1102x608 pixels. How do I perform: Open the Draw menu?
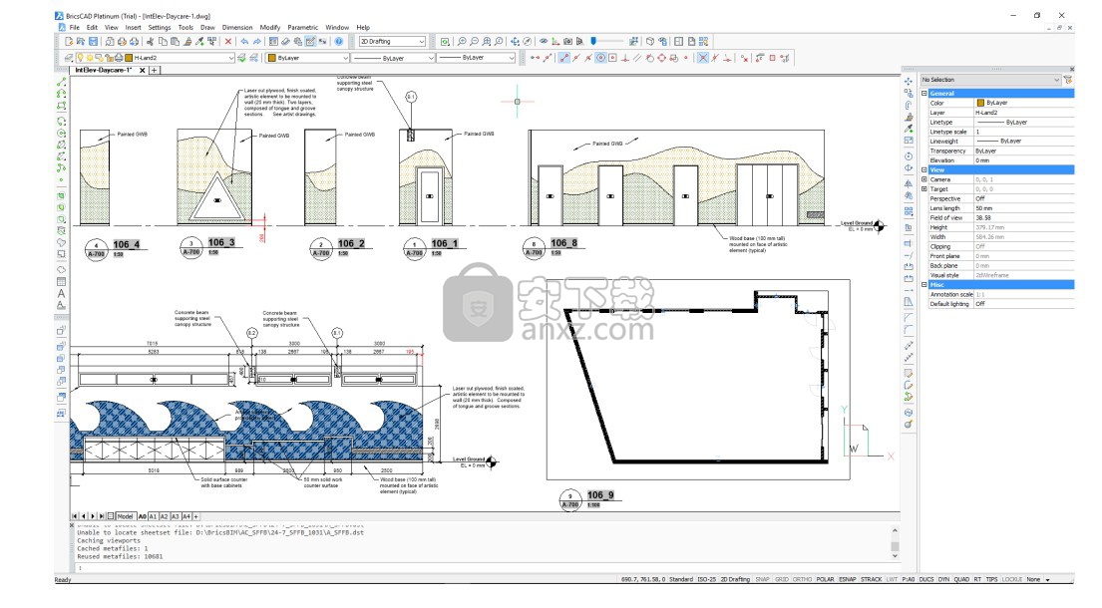pos(207,27)
